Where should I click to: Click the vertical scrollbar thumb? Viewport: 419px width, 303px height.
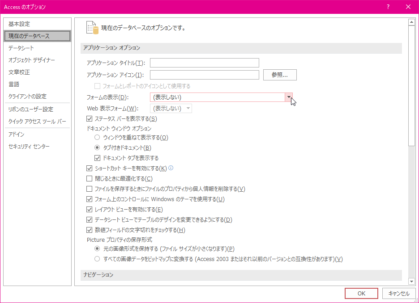coord(411,86)
